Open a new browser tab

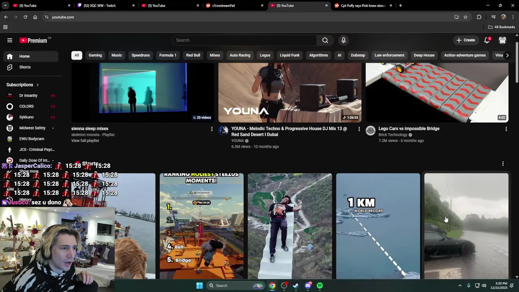pyautogui.click(x=400, y=6)
